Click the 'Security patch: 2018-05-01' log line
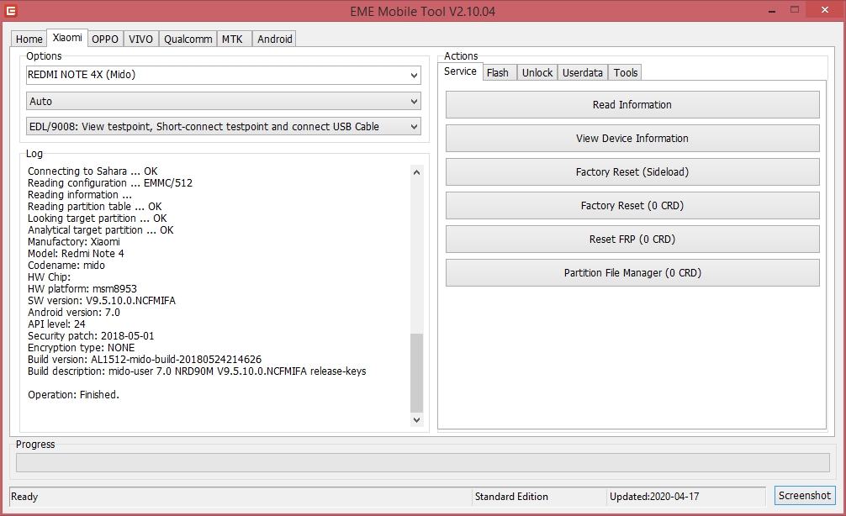The height and width of the screenshot is (516, 846). pyautogui.click(x=91, y=336)
